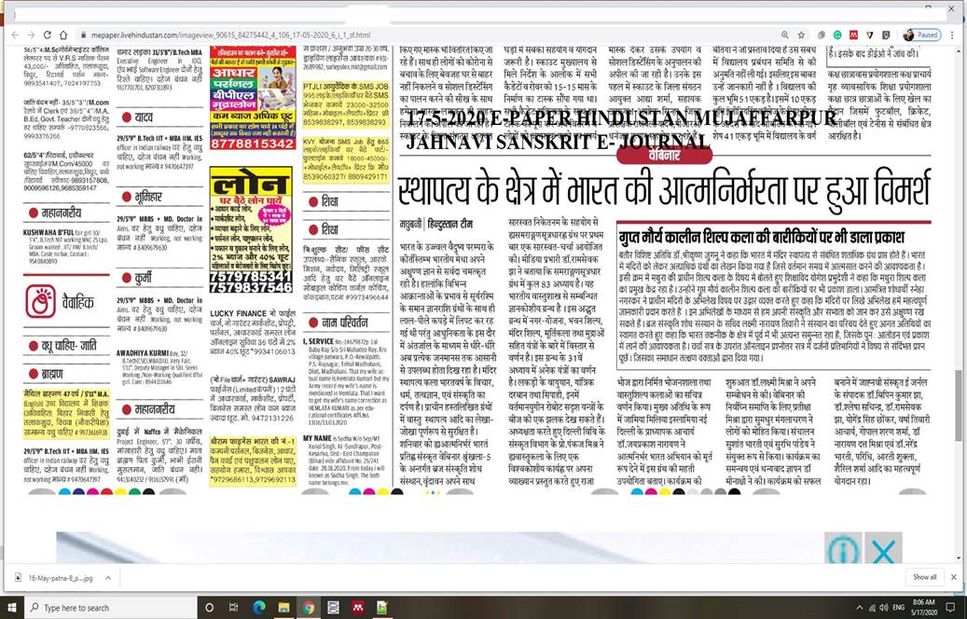Screen dimensions: 967x619
Task: Click the headline स्थापत्य के क्षेत्र में भारत
Action: (663, 190)
